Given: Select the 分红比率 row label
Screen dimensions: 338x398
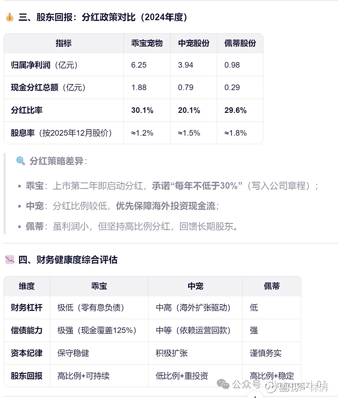Looking at the screenshot, I should [x=27, y=110].
